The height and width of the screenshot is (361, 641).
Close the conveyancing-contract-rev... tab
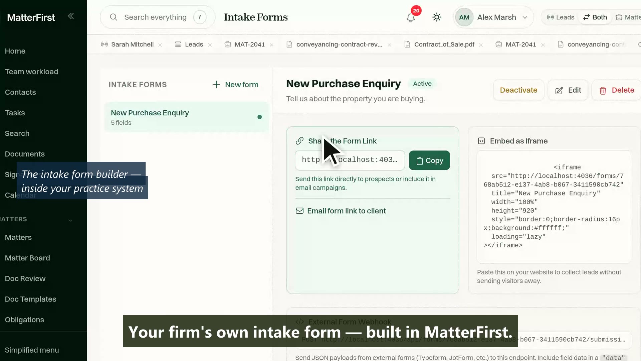[x=390, y=45]
